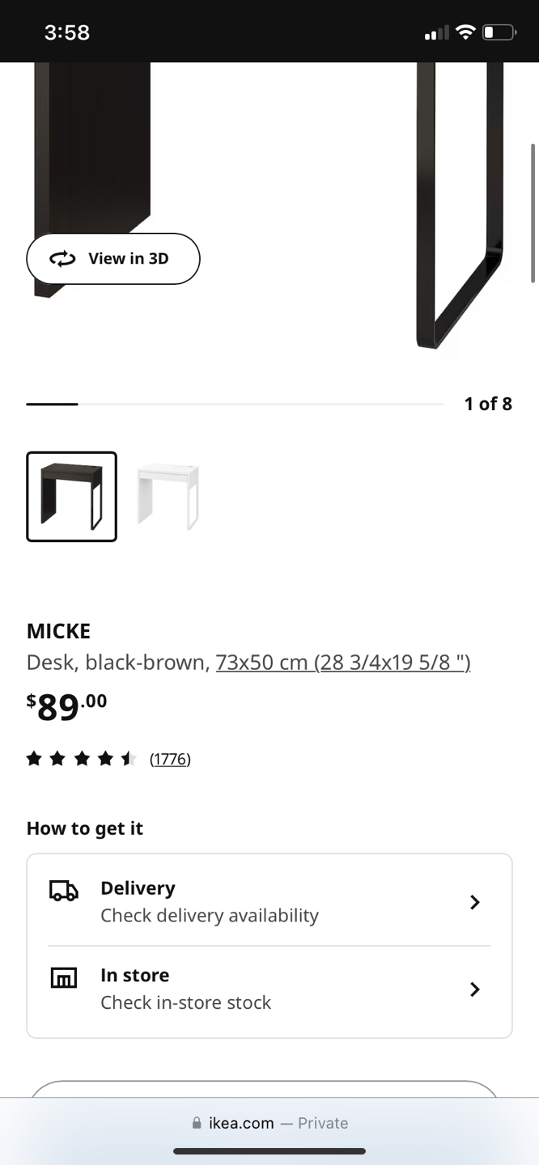
Task: Click the delivery truck icon
Action: [x=64, y=891]
